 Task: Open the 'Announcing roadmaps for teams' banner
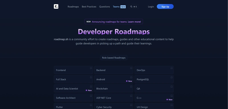114,22
